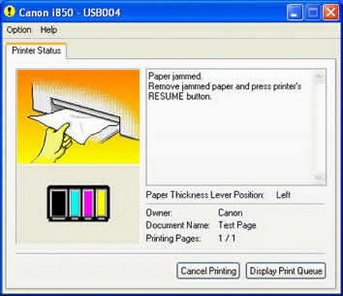Maximize the Canon i850 status window
The image size is (343, 296).
tap(313, 12)
